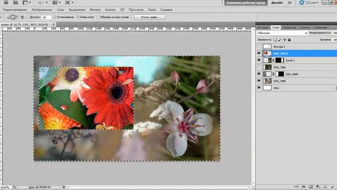Launch Adobe Bridge from top bar
This screenshot has height=190, width=337.
[6, 3]
